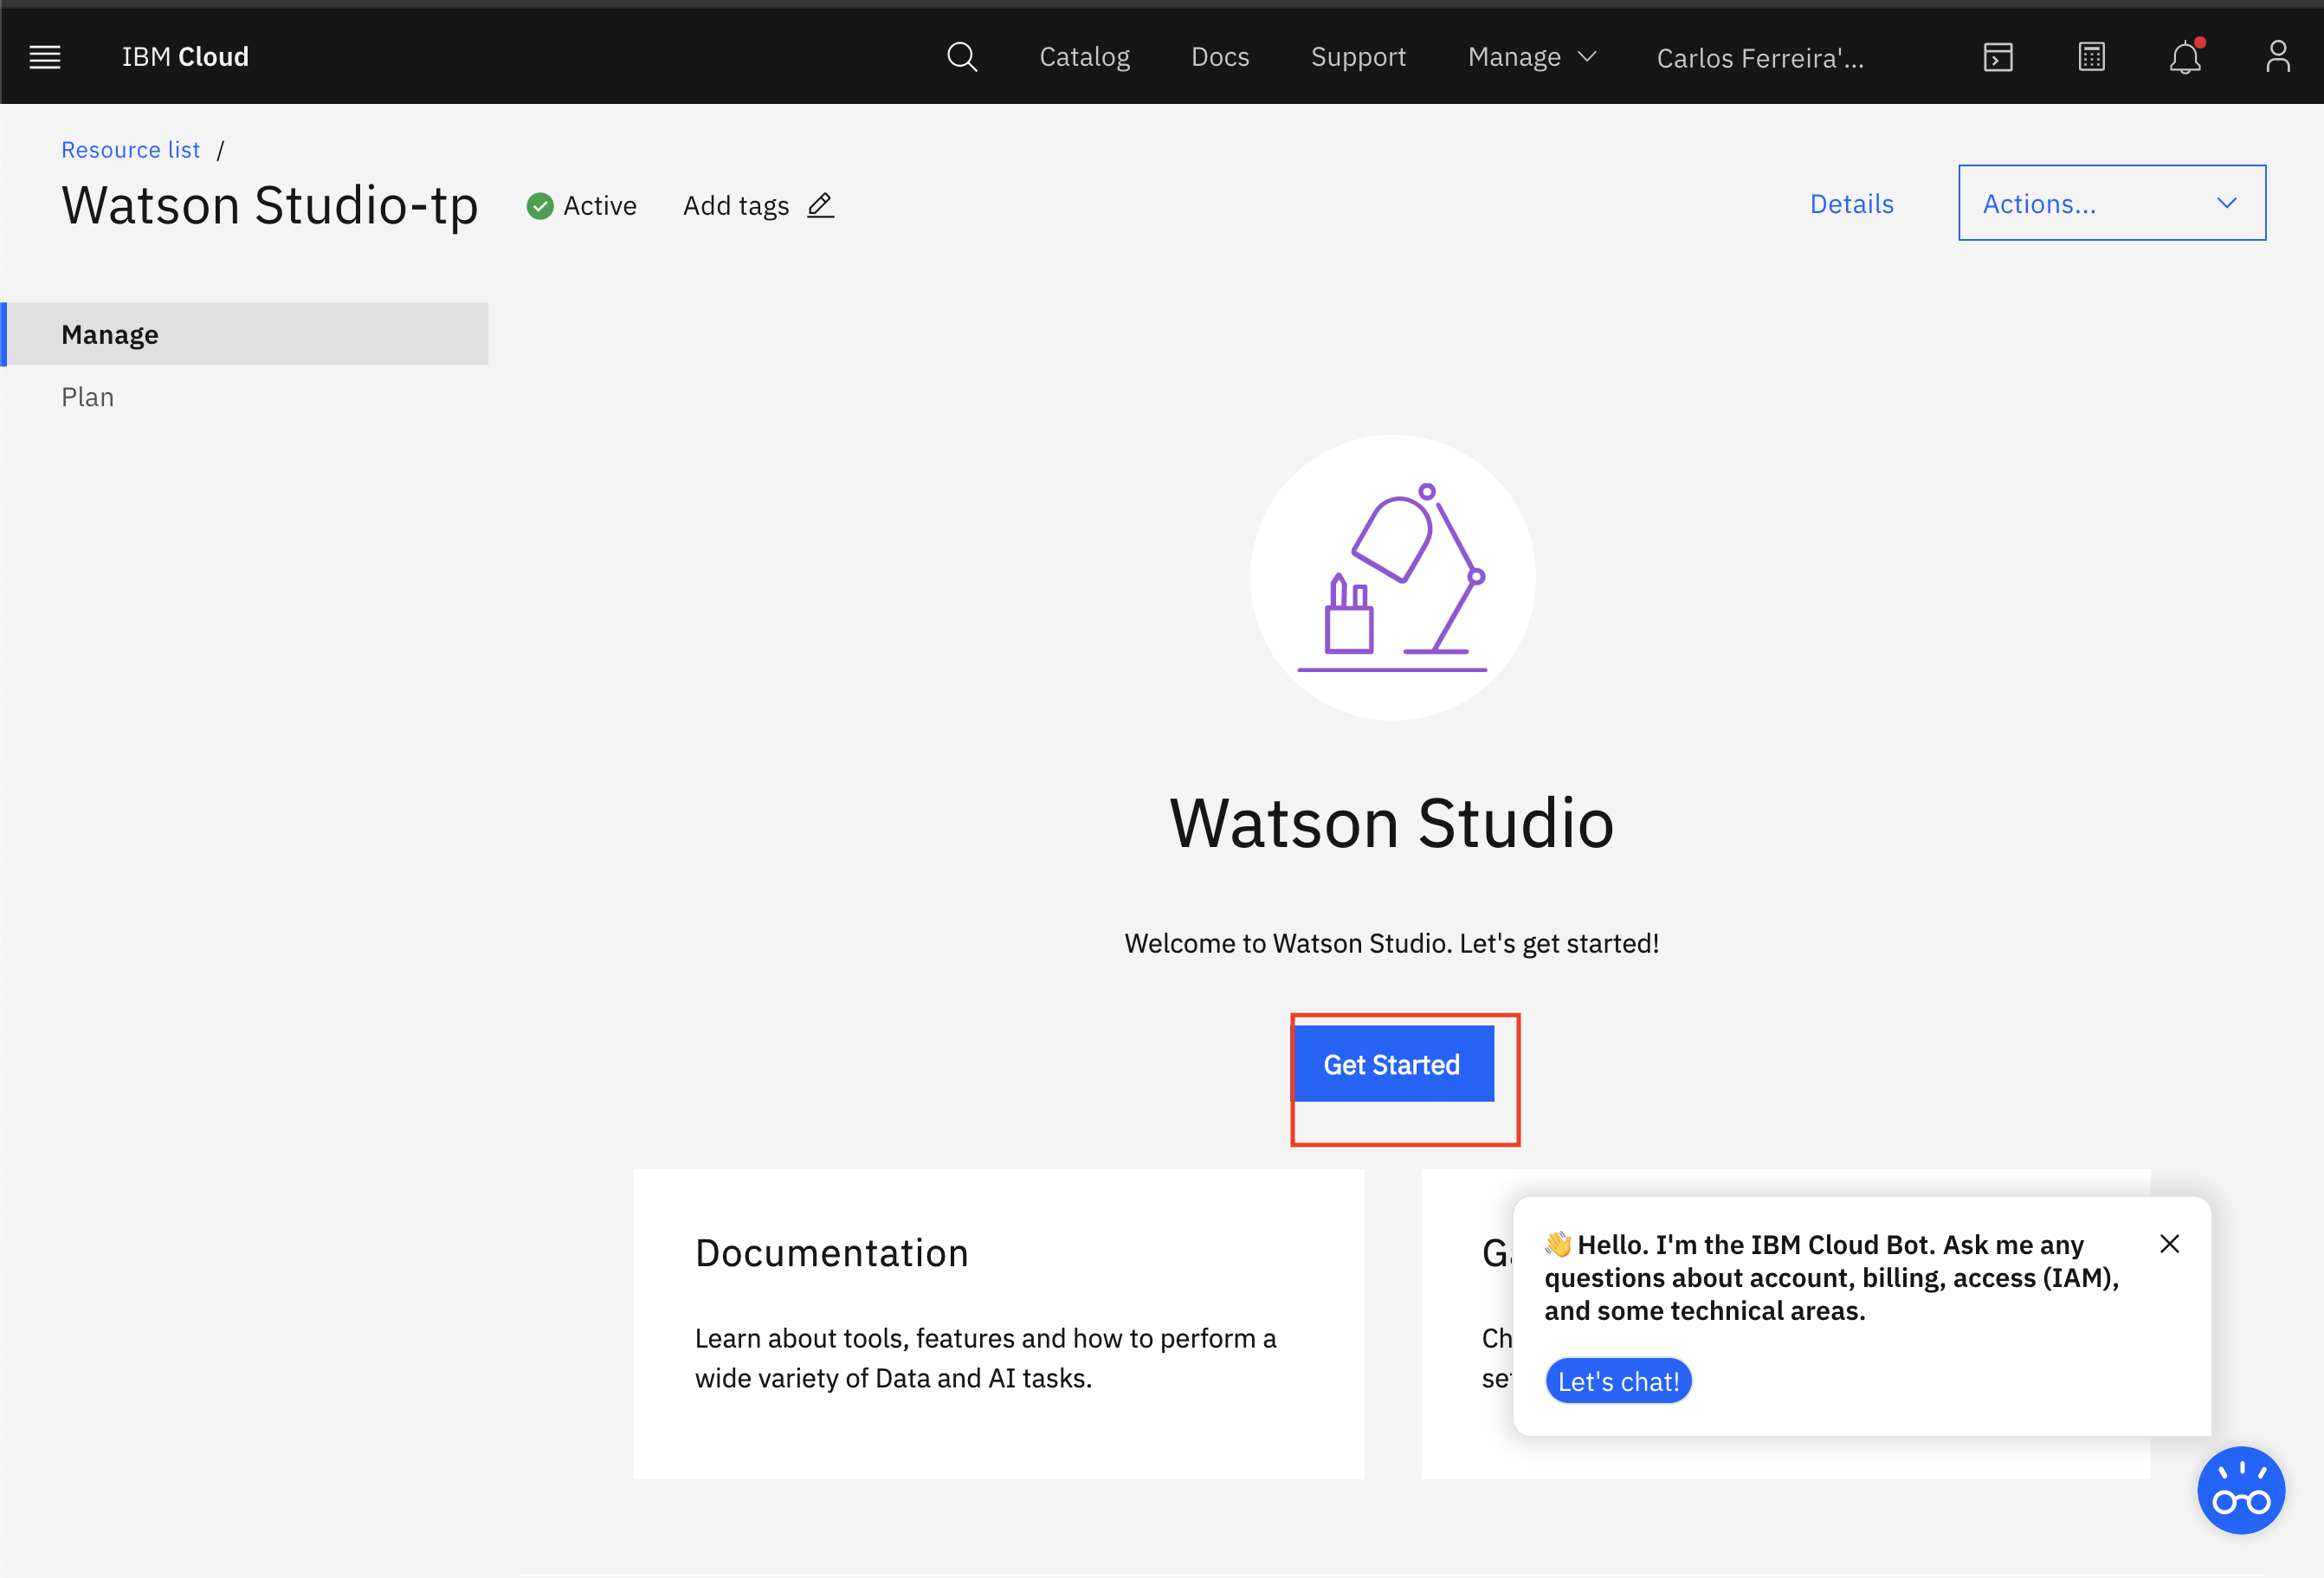
Task: Click the IBM Cloud Bot greeting message
Action: tap(1831, 1277)
